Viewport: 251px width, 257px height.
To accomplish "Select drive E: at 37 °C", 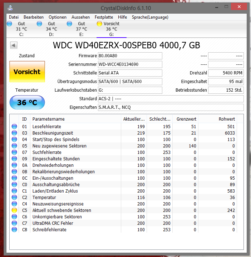I will click(x=82, y=29).
